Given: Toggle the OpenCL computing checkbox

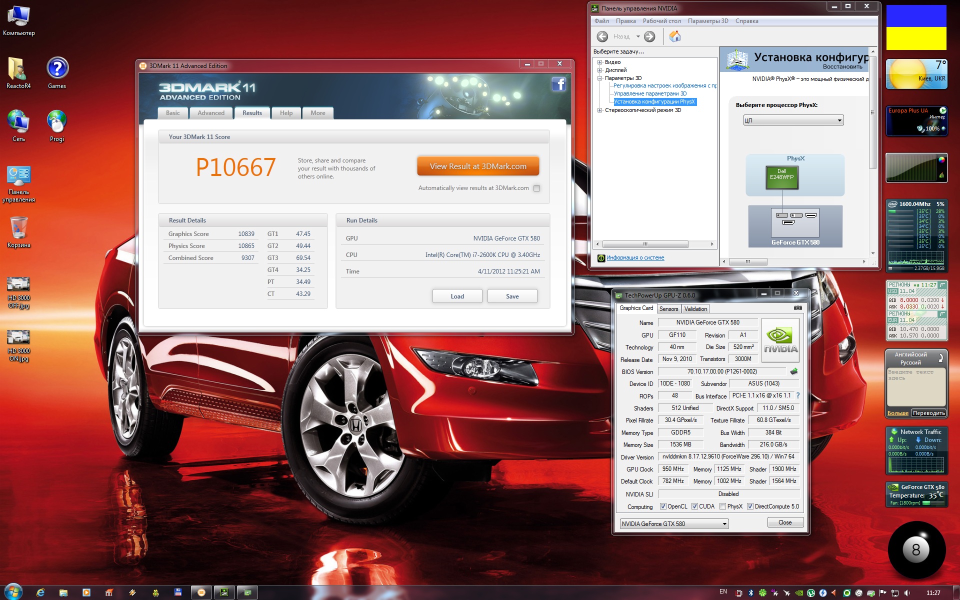Looking at the screenshot, I should (x=663, y=506).
